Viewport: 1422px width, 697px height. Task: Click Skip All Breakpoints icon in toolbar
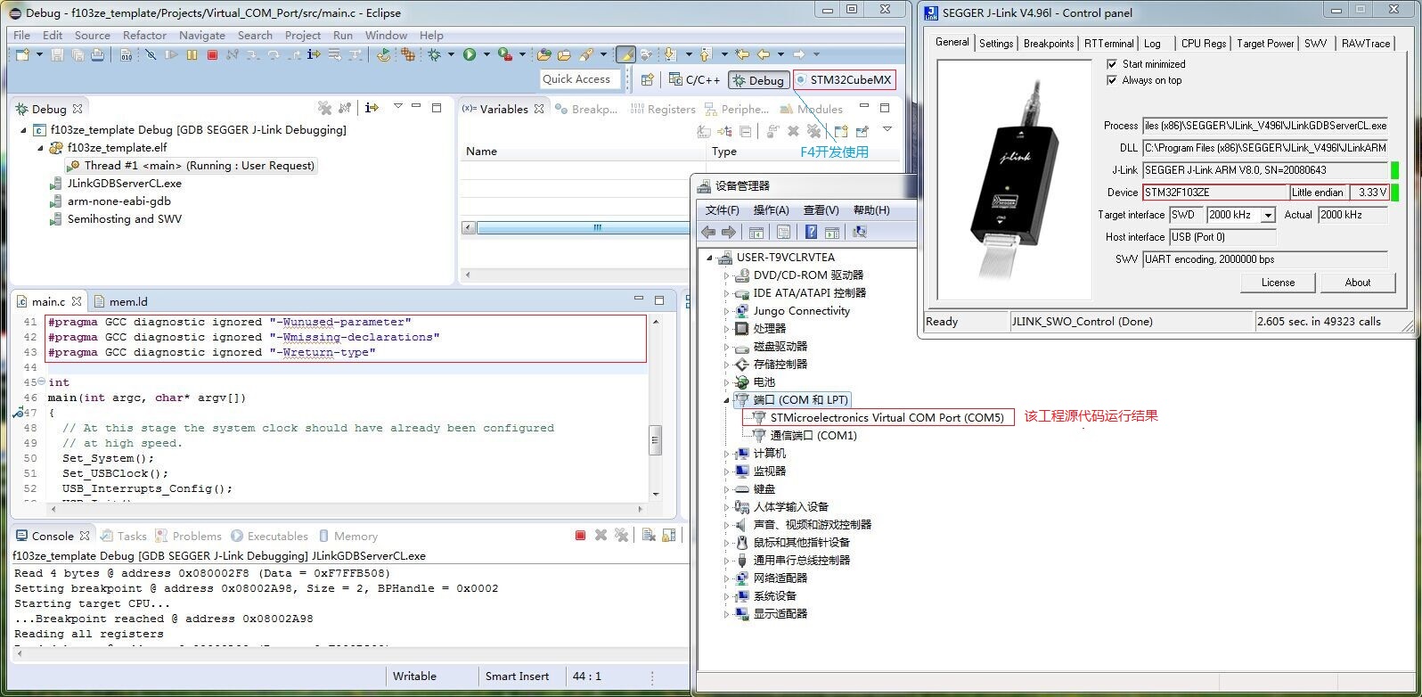151,55
